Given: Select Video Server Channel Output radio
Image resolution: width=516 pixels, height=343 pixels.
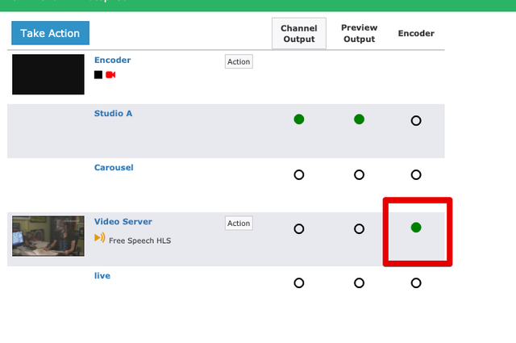Looking at the screenshot, I should (x=299, y=228).
